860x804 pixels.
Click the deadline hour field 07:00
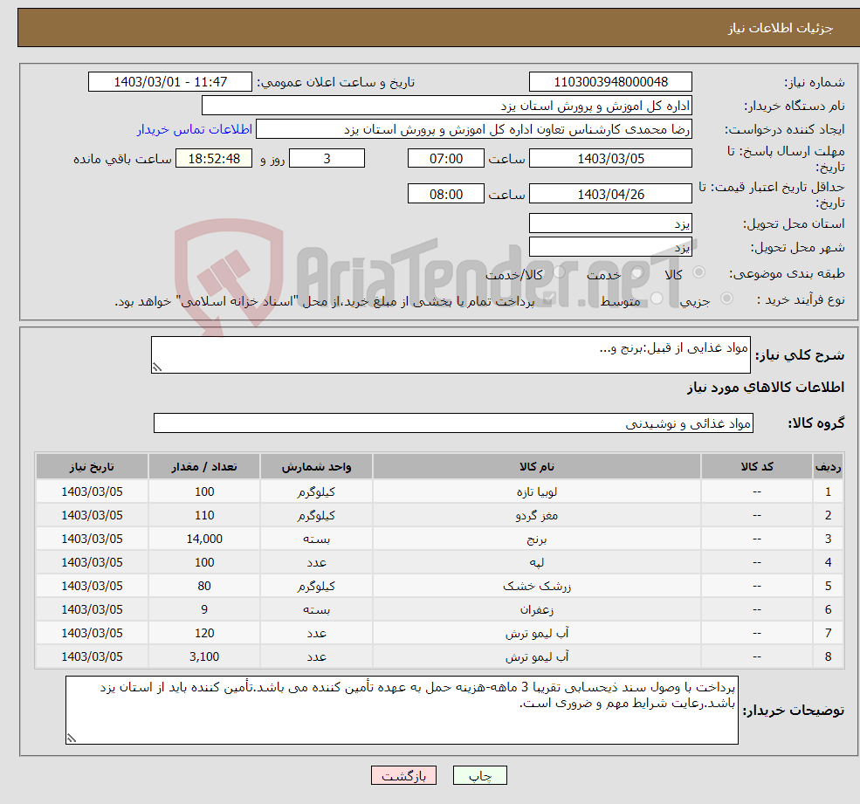(x=446, y=159)
